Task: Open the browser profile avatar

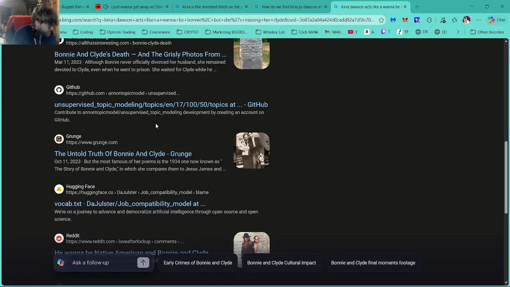Action: (467, 20)
